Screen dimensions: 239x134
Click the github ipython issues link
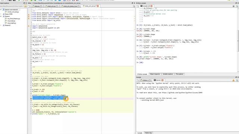182,93
